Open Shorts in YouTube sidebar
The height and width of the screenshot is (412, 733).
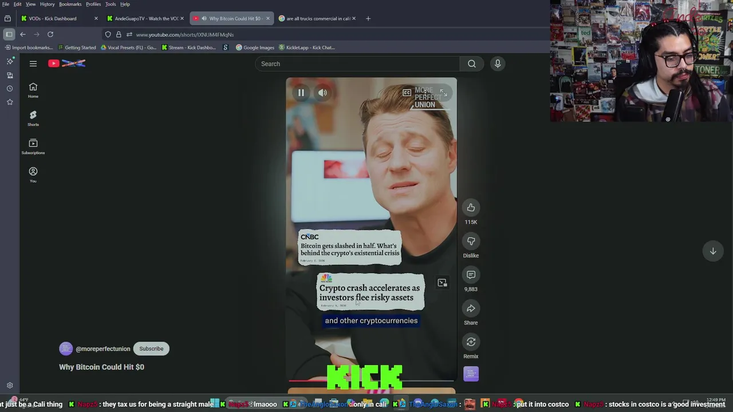(33, 118)
